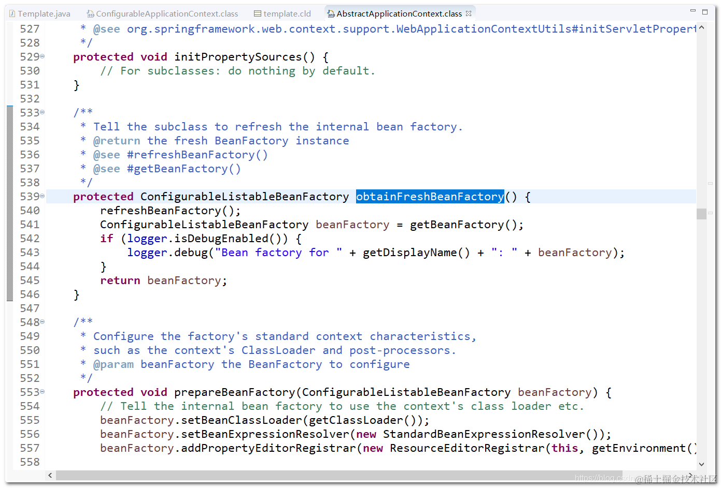The height and width of the screenshot is (488, 721).
Task: Click the horizontal scrollbar left arrow
Action: (50, 475)
